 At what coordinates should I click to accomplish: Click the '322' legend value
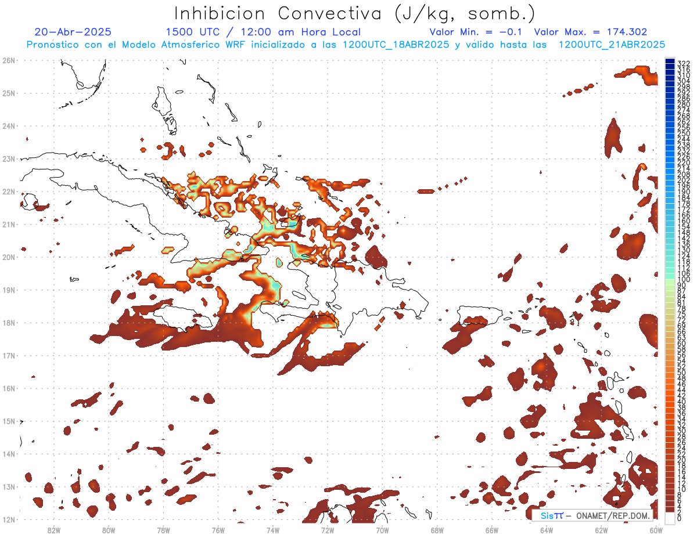(x=684, y=63)
